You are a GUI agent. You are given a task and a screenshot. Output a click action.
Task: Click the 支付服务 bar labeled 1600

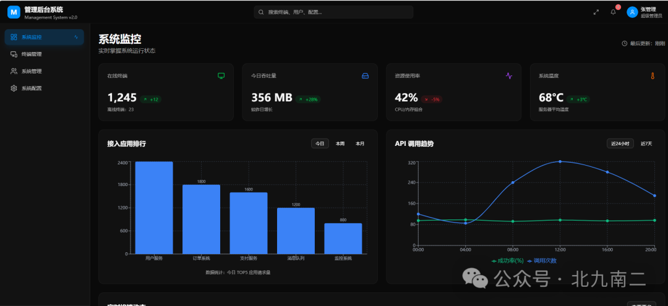[249, 223]
